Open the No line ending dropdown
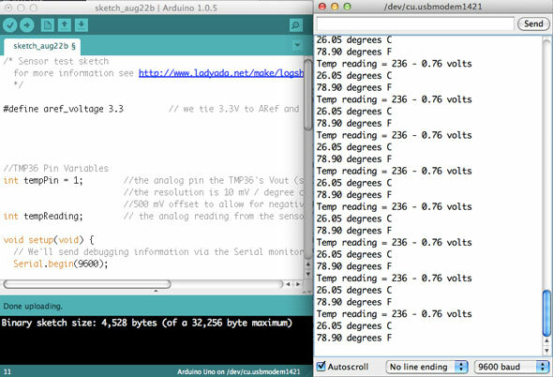 [426, 367]
